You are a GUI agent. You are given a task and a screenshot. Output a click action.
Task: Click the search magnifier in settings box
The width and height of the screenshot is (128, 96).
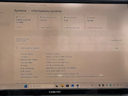[x=27, y=5]
